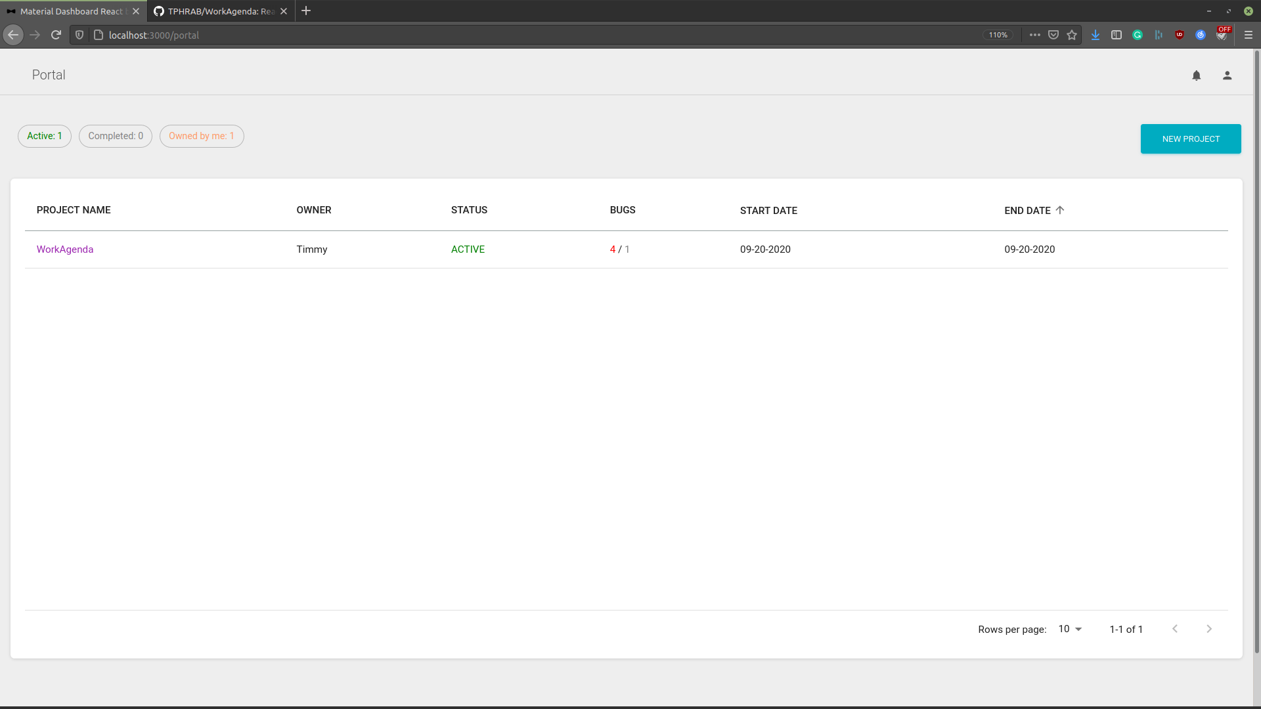The image size is (1261, 709).
Task: Go to previous table page
Action: pyautogui.click(x=1175, y=629)
